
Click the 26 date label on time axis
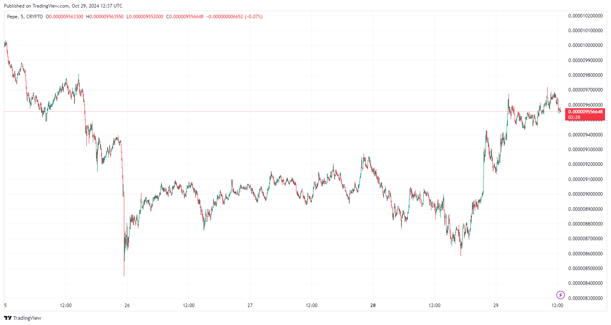[x=127, y=306]
